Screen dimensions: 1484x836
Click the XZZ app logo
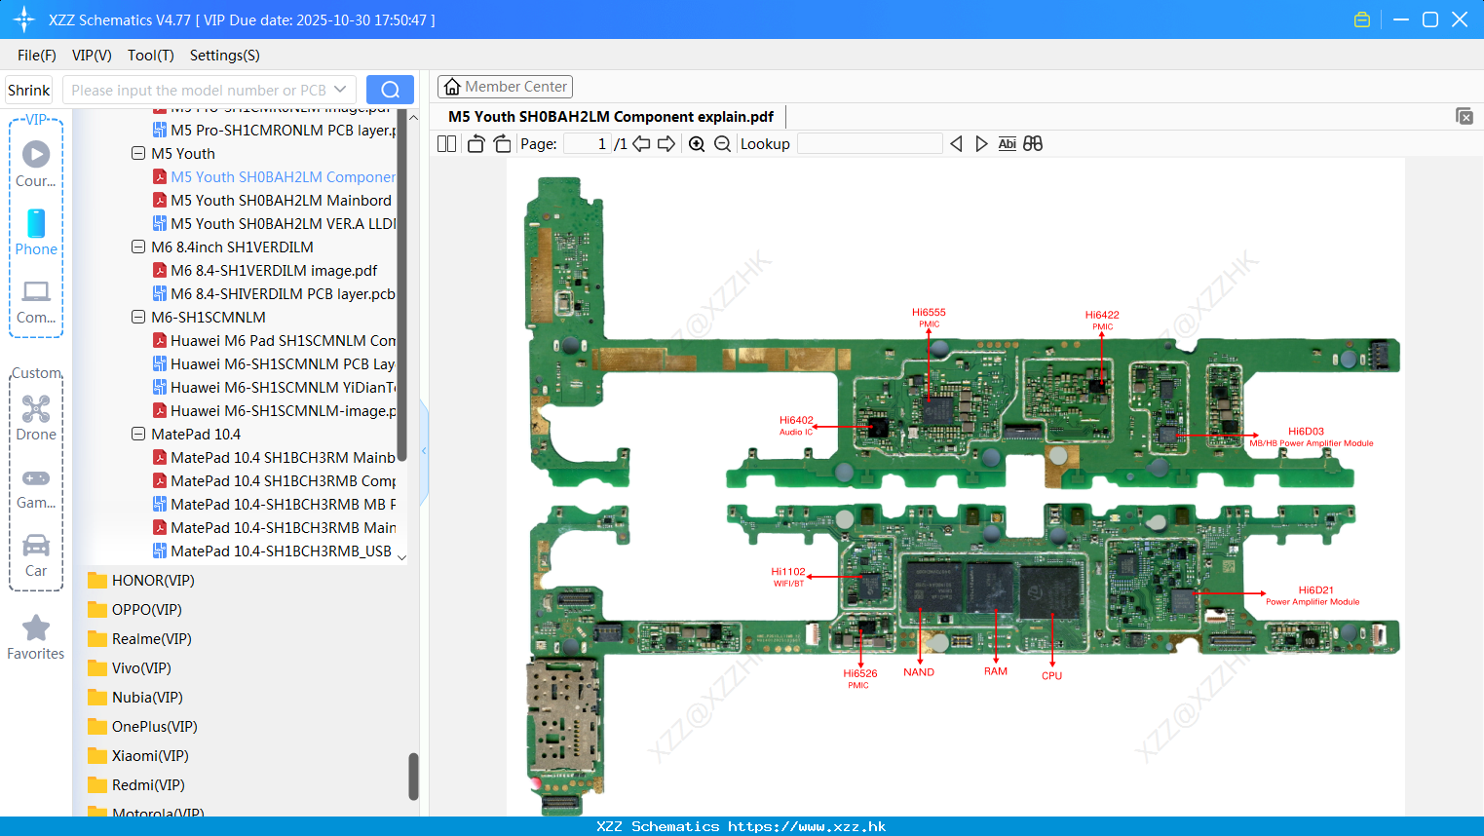[24, 19]
